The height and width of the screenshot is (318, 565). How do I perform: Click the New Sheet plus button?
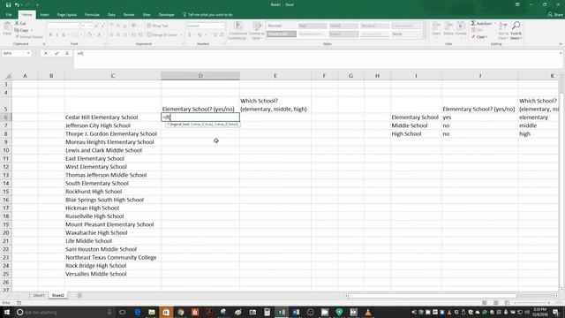tap(79, 295)
